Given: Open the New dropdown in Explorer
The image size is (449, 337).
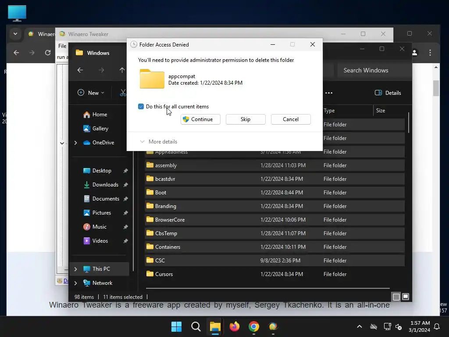Looking at the screenshot, I should [x=91, y=93].
